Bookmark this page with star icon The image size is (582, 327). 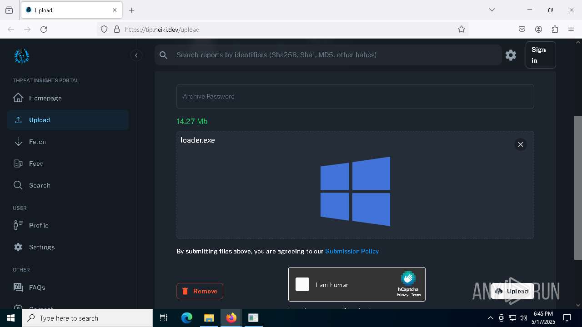(462, 29)
